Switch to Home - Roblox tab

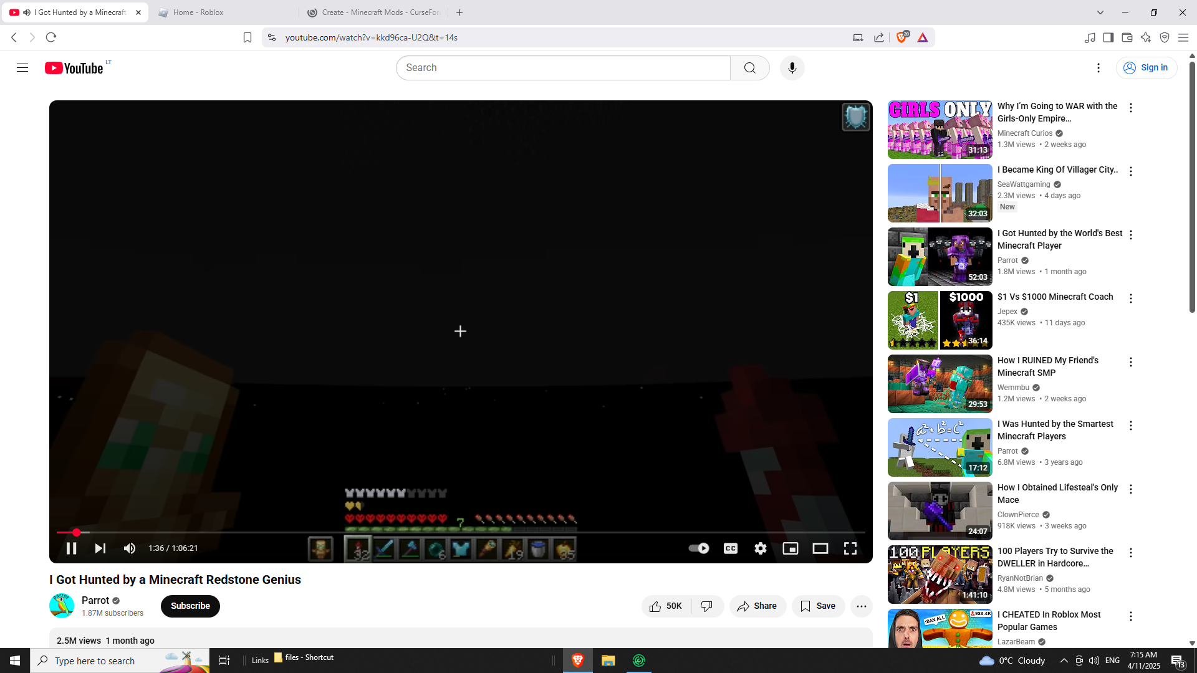point(198,12)
